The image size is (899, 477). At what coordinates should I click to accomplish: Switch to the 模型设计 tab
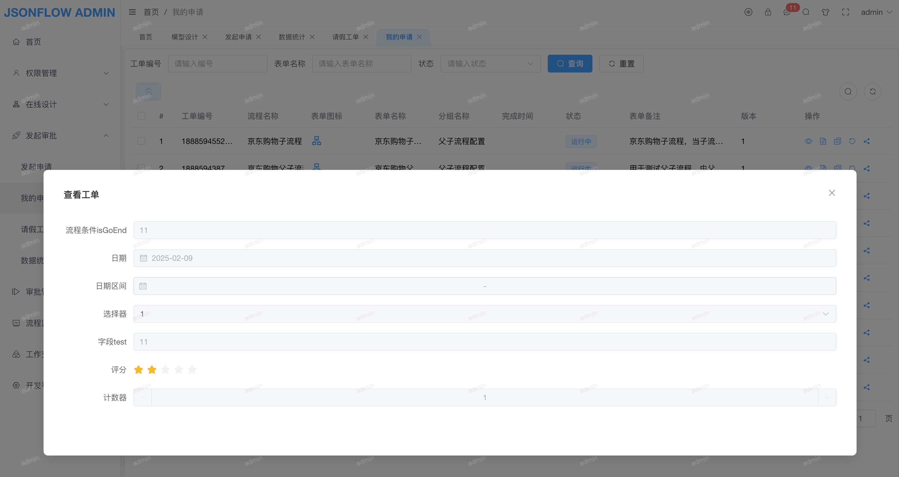pos(184,37)
